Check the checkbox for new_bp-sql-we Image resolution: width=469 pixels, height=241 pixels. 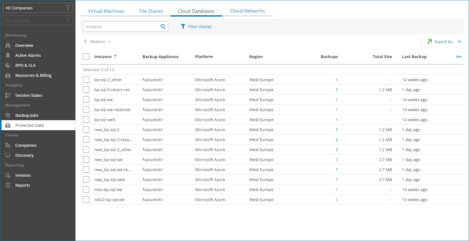pos(86,160)
